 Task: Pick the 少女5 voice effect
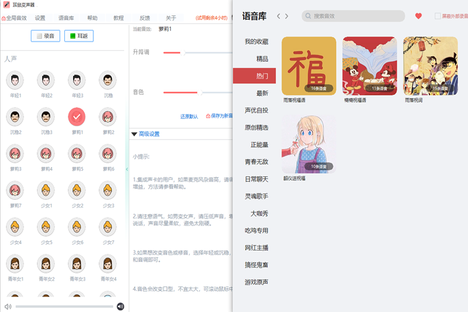tap(45, 227)
